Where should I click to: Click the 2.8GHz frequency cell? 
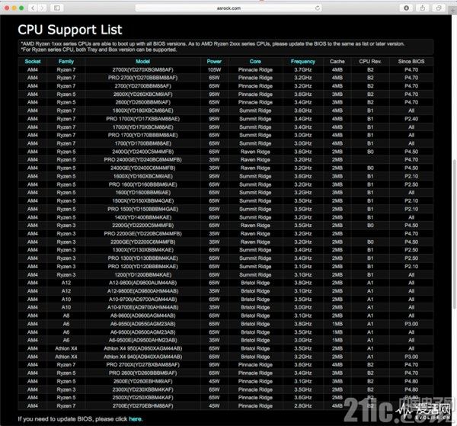point(303,406)
